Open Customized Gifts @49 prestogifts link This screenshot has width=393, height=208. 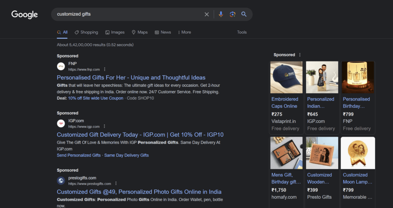pyautogui.click(x=139, y=192)
